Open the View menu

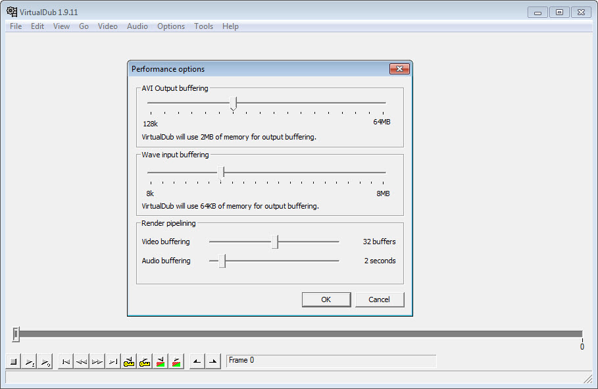pyautogui.click(x=61, y=26)
